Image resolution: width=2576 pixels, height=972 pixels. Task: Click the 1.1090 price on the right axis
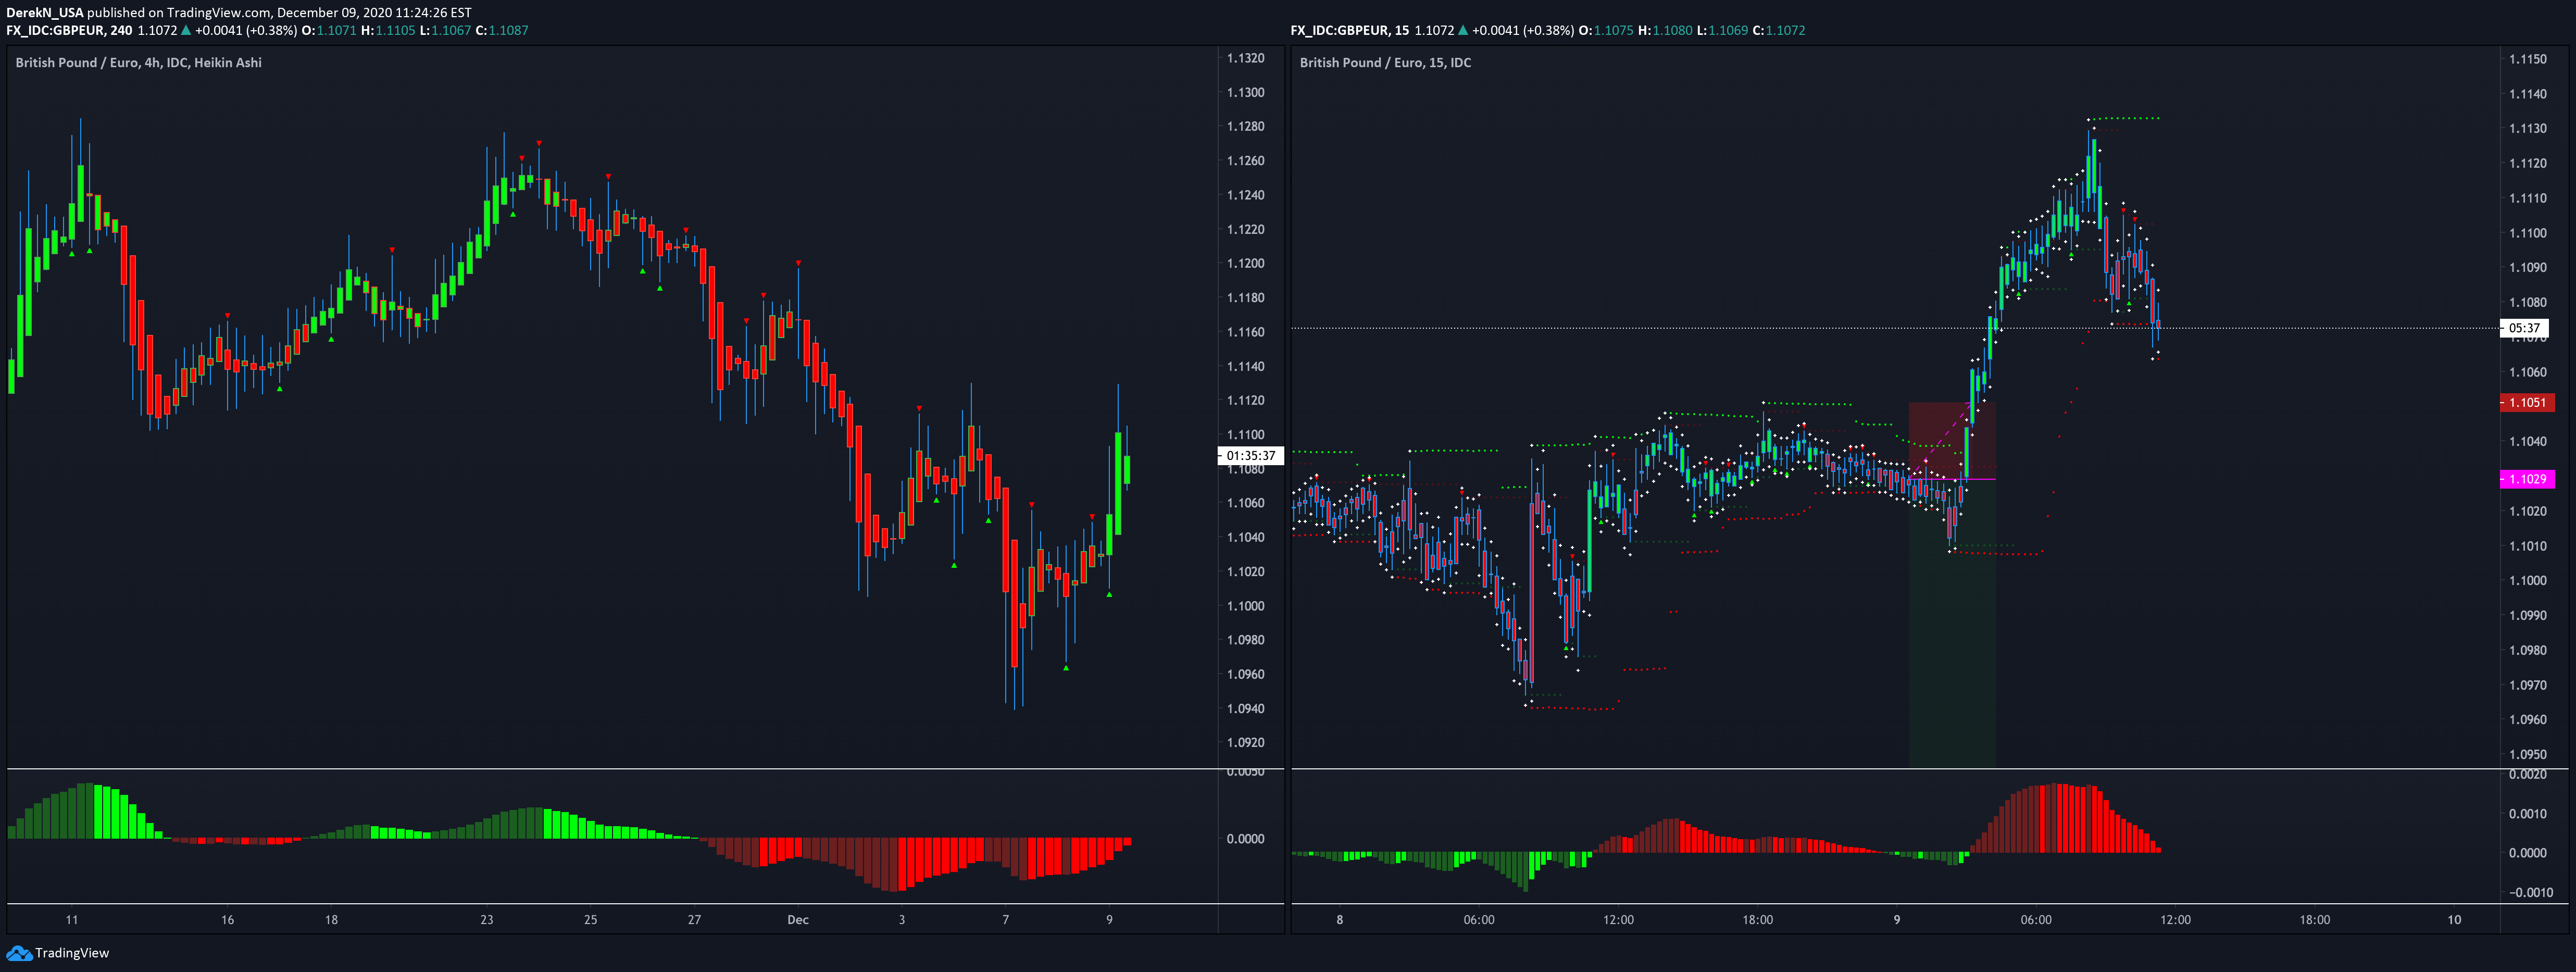click(x=2528, y=268)
